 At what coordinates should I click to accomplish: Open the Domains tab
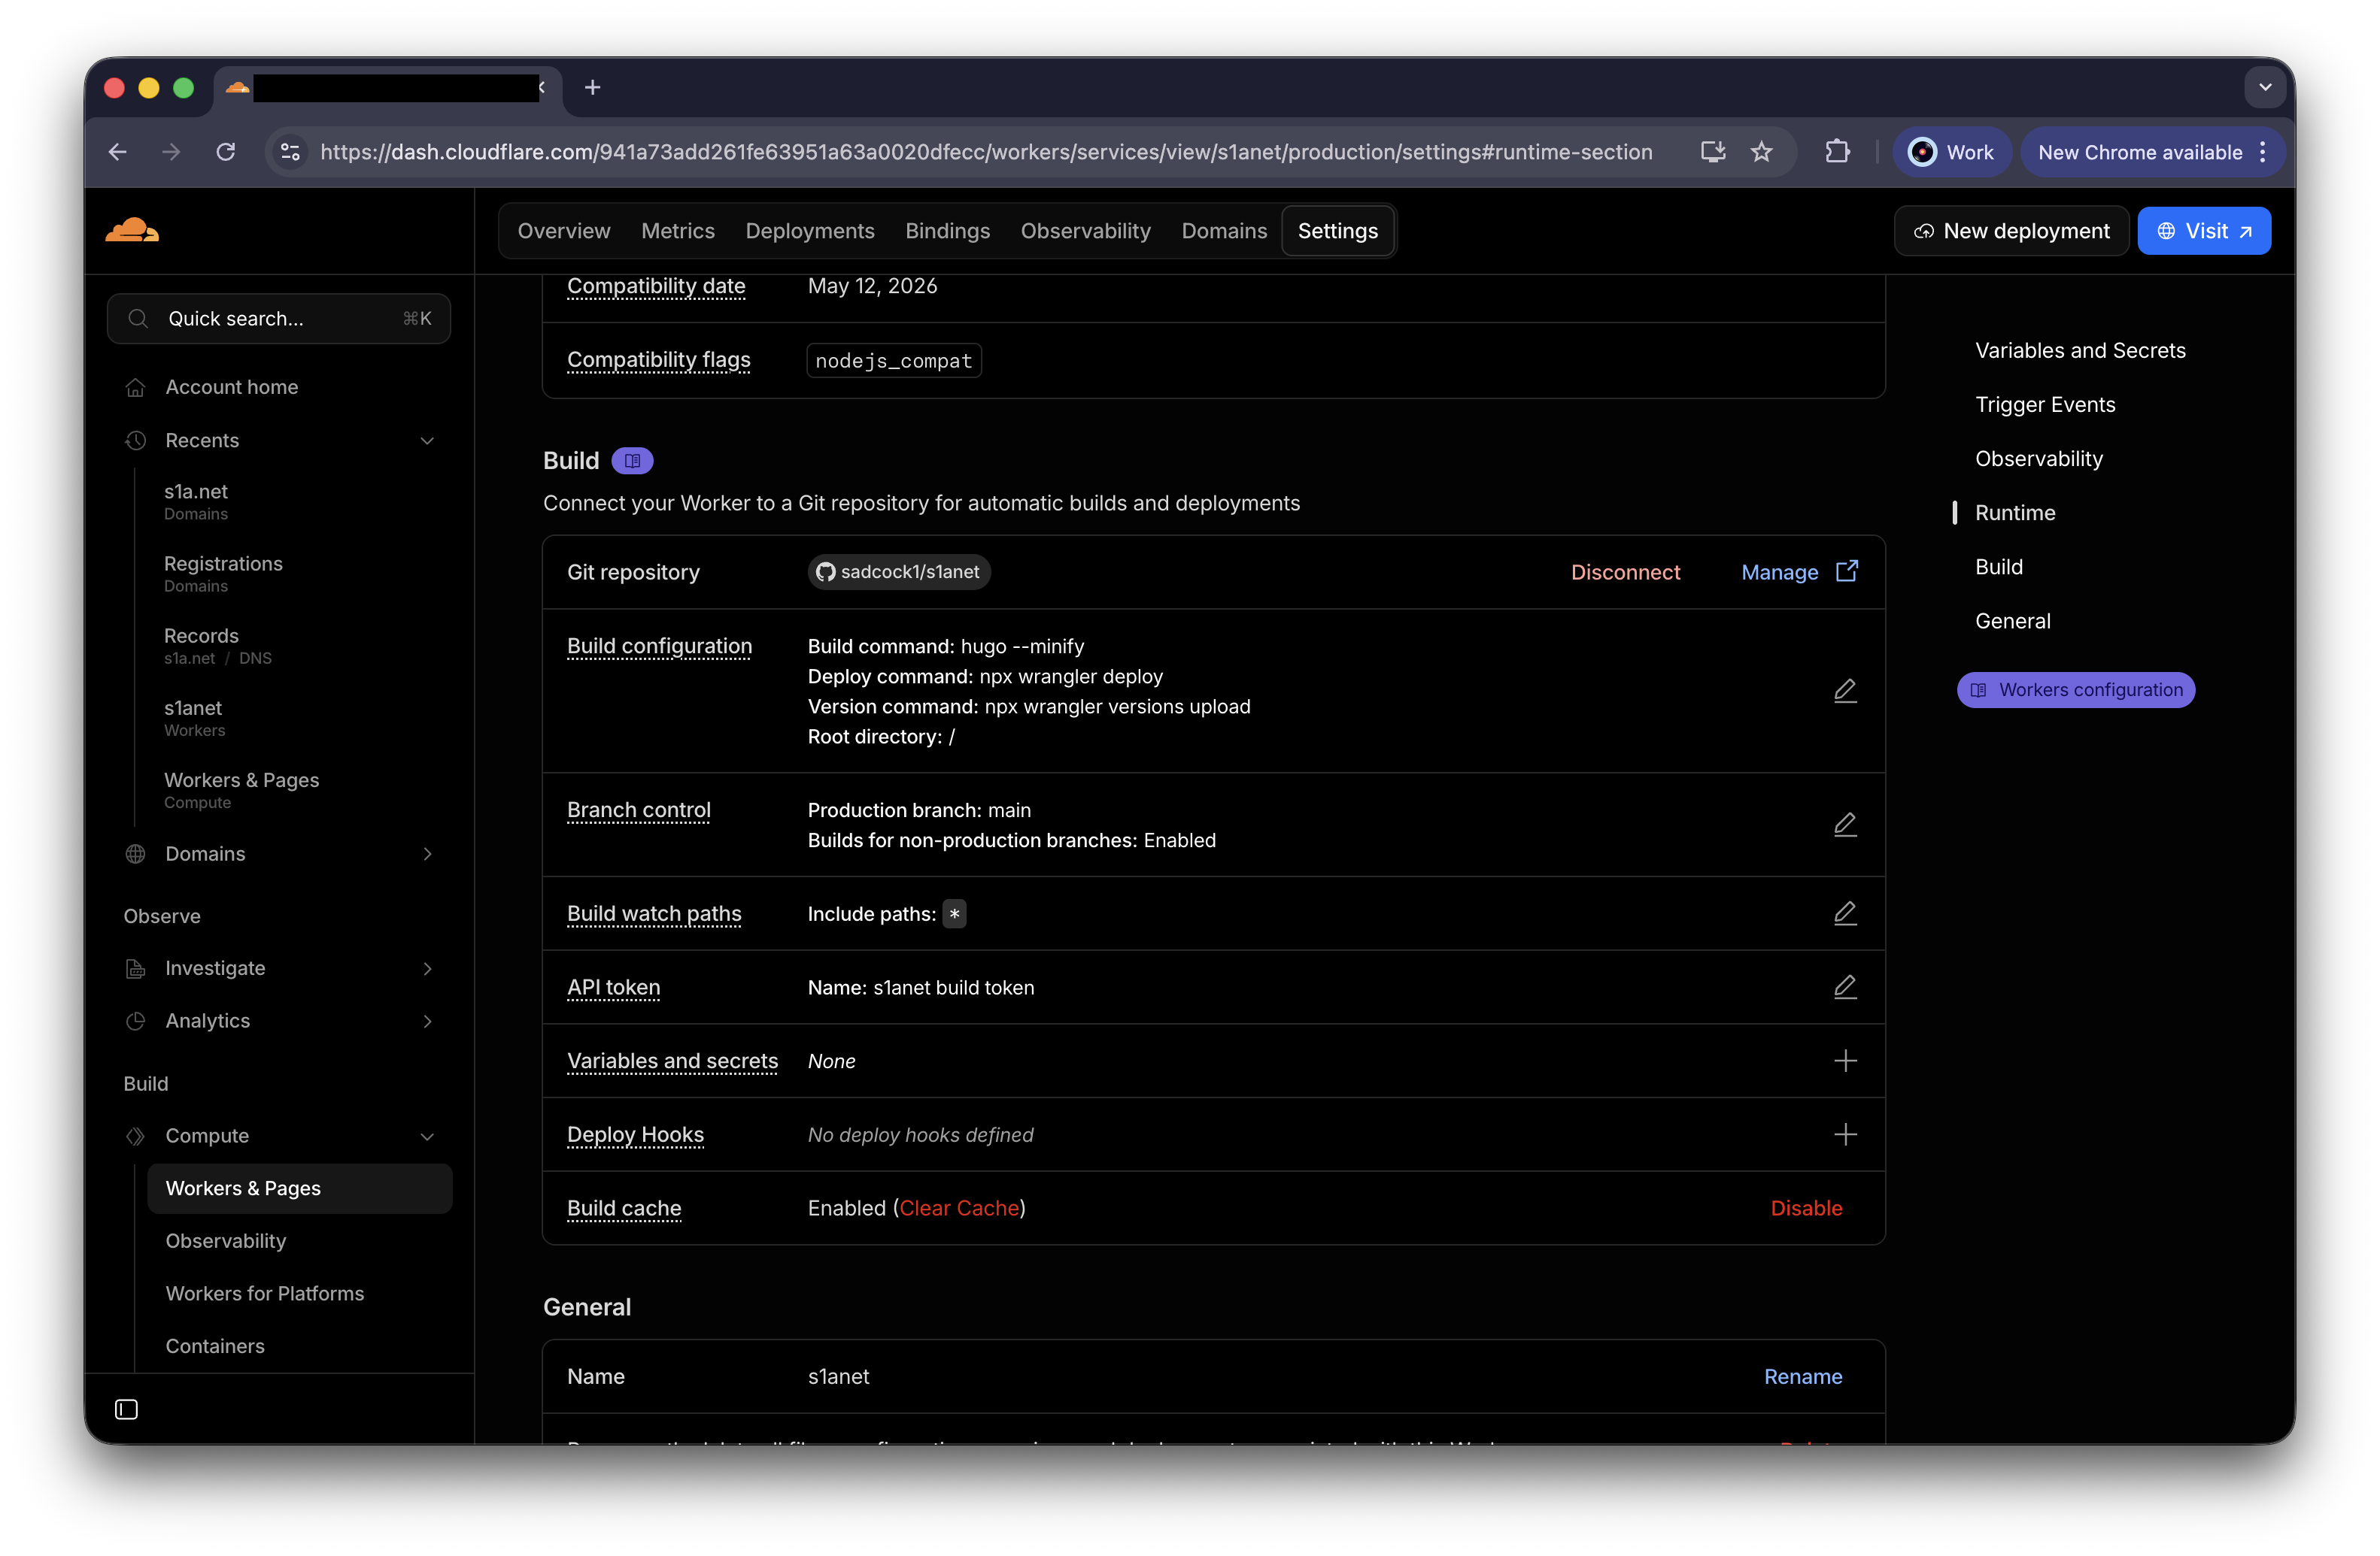(x=1224, y=231)
